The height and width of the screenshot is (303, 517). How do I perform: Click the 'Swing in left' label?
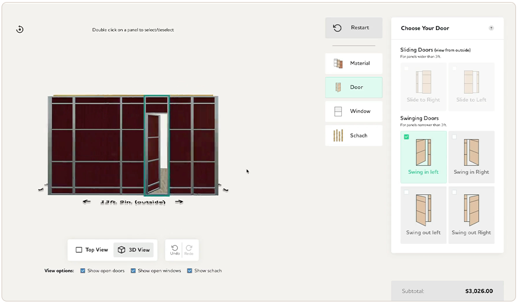tap(423, 172)
